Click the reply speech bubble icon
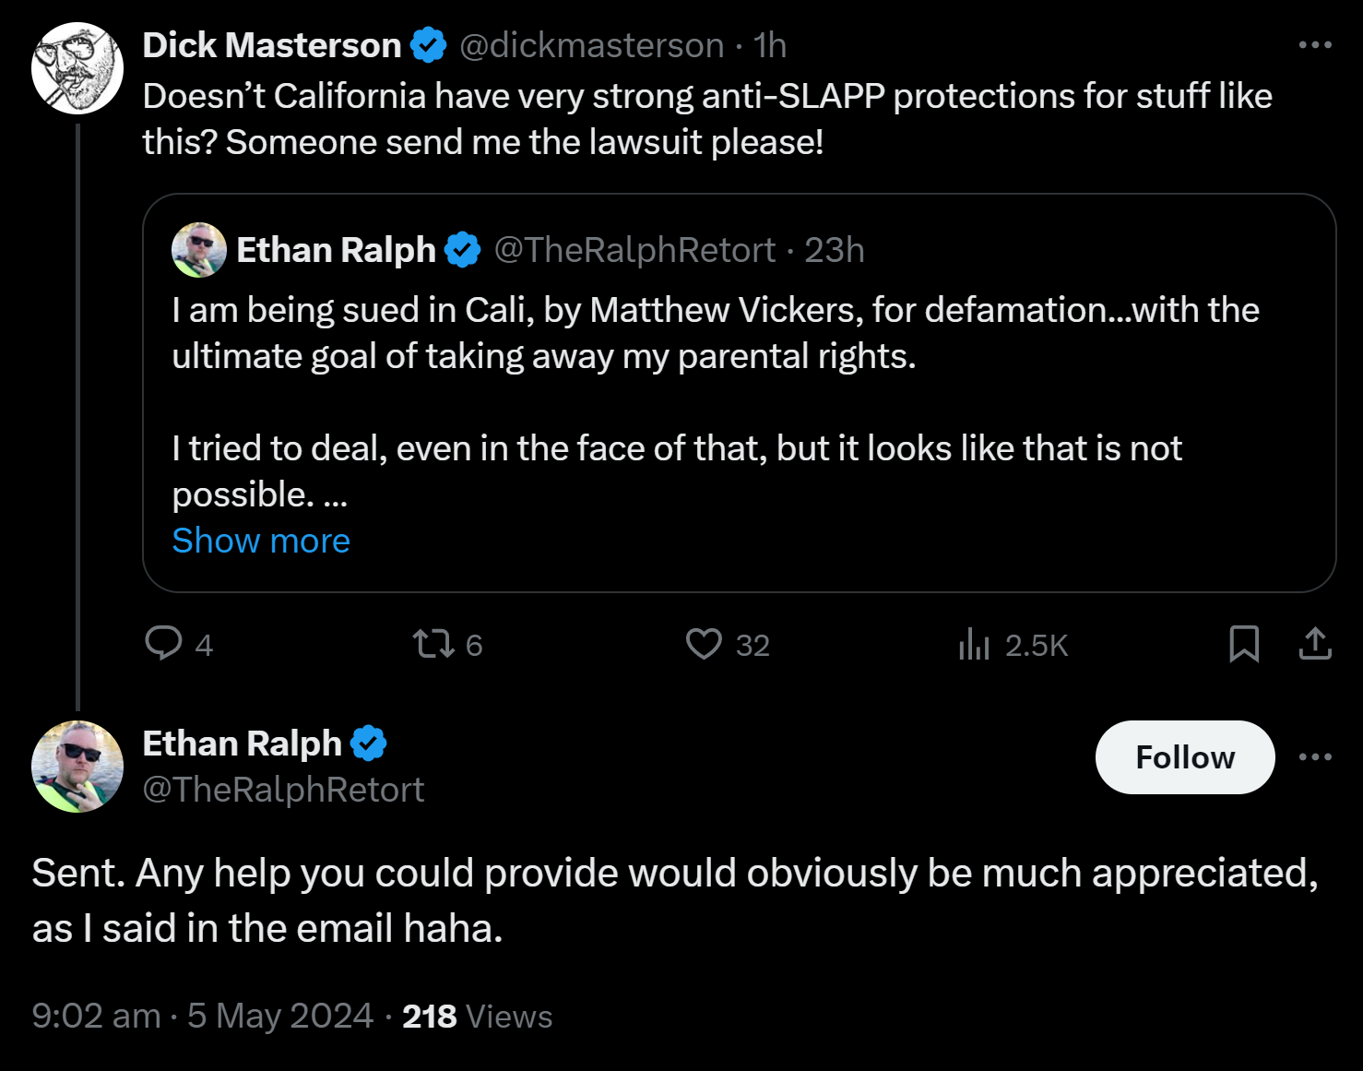 pos(164,643)
